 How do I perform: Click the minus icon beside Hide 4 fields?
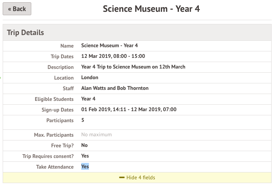click(x=122, y=178)
